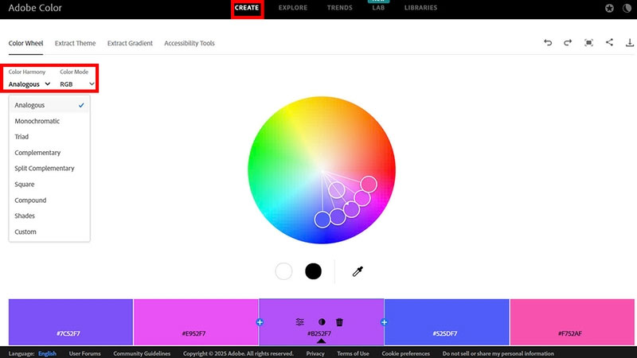Select the eyedropper tool

(x=358, y=271)
